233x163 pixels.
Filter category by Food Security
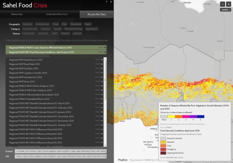click(x=30, y=29)
